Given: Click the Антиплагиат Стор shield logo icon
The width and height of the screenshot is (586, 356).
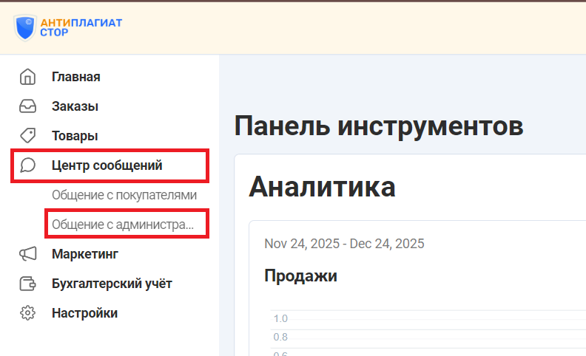Looking at the screenshot, I should coord(27,27).
